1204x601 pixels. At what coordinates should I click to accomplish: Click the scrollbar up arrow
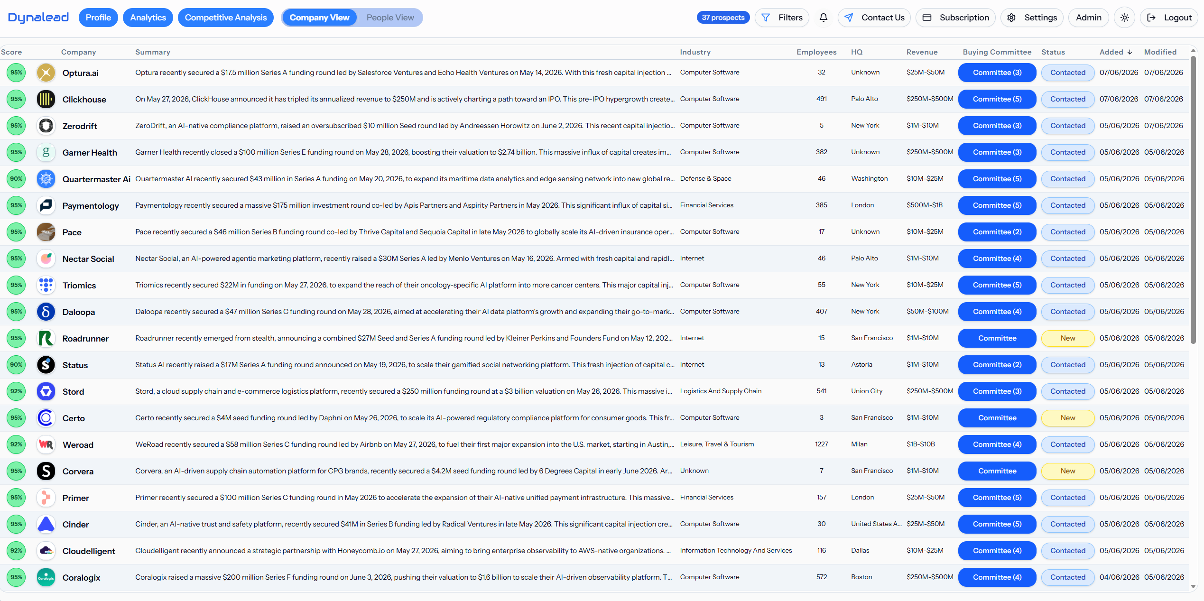tap(1194, 50)
